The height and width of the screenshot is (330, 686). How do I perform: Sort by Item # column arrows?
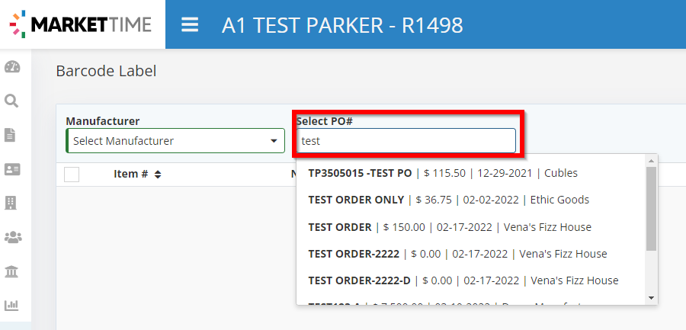tap(158, 175)
